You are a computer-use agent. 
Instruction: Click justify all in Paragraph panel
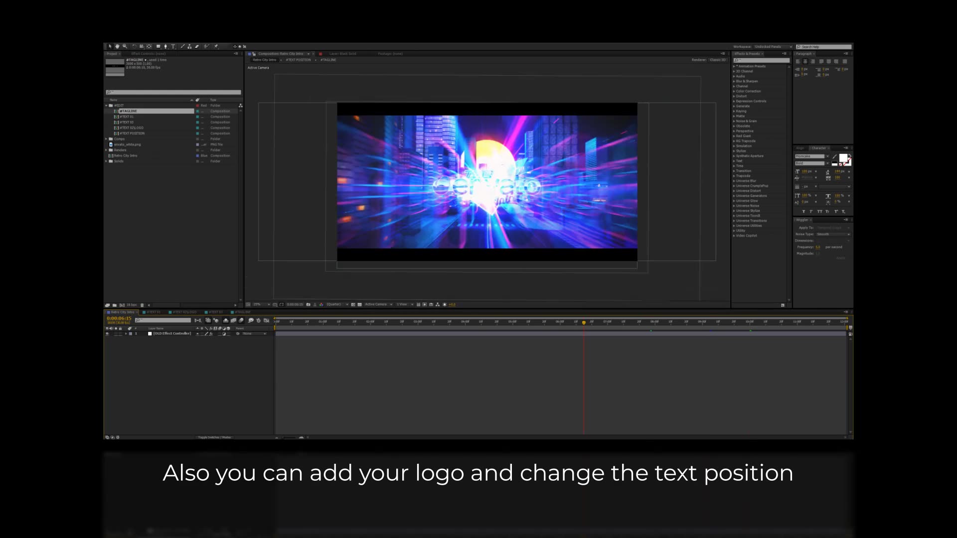point(845,61)
